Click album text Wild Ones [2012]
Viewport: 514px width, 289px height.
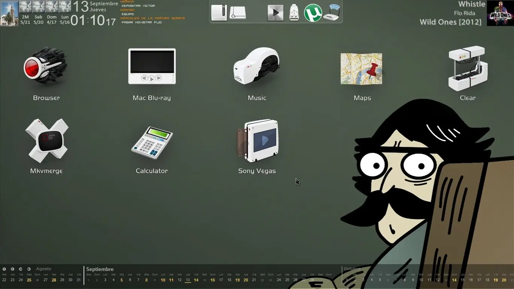pyautogui.click(x=450, y=22)
